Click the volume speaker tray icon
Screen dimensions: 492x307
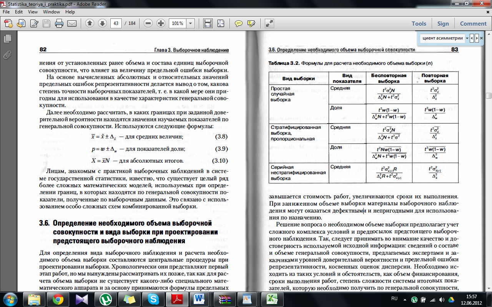point(441,299)
